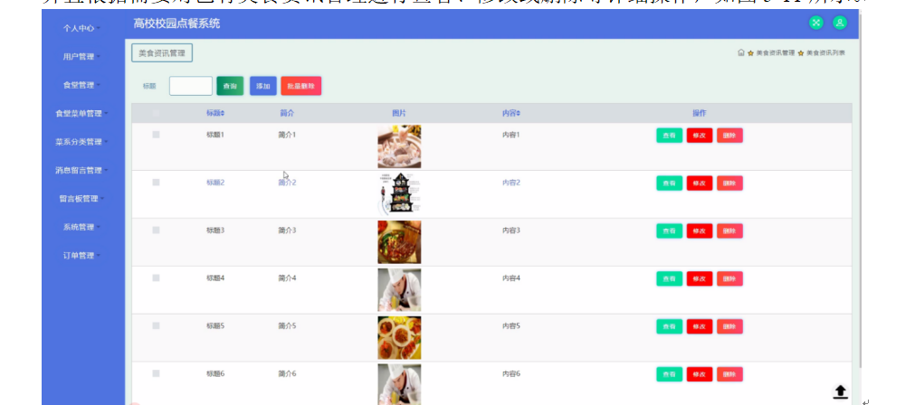Click the 高校校园点餐系统 header title
Viewport: 915px width, 405px height.
click(176, 24)
